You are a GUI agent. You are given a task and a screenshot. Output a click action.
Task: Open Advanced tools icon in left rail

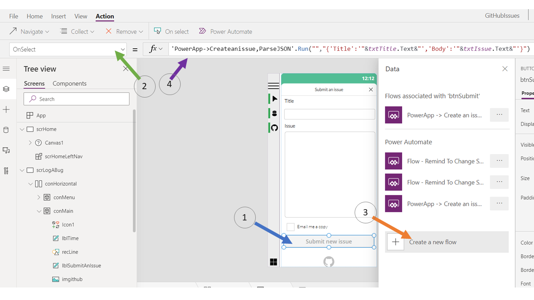[6, 171]
